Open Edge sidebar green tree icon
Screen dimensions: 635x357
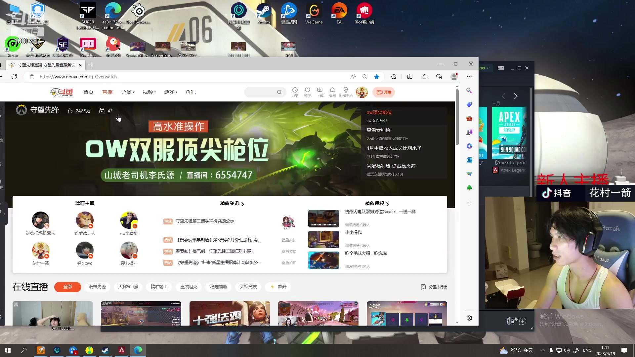(469, 188)
